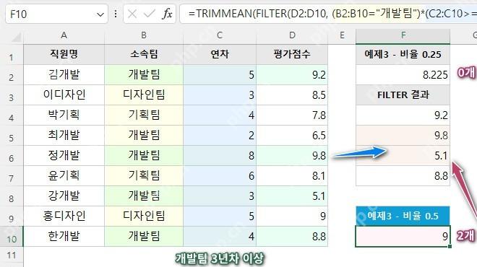Select cell with name 한개발
Screen dimensions: 477x267
coord(64,236)
